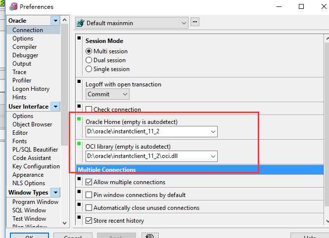Select Options under User Interface

coord(23,116)
